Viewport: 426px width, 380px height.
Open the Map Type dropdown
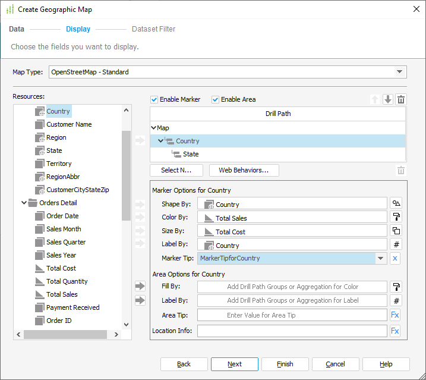coord(399,72)
